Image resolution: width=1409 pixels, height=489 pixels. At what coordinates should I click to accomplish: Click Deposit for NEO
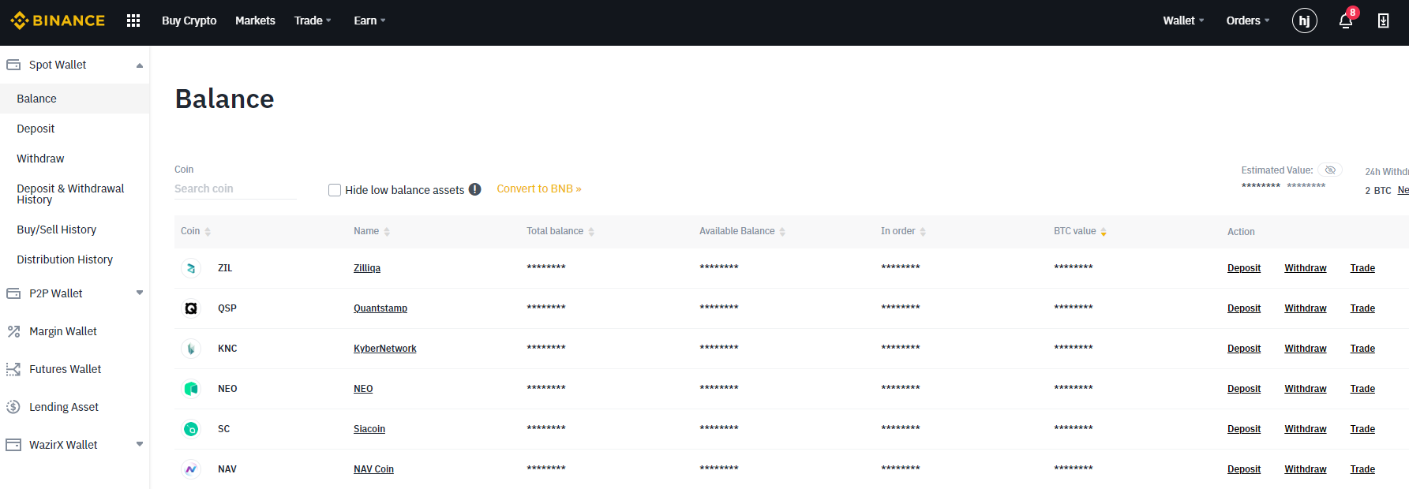pyautogui.click(x=1244, y=389)
